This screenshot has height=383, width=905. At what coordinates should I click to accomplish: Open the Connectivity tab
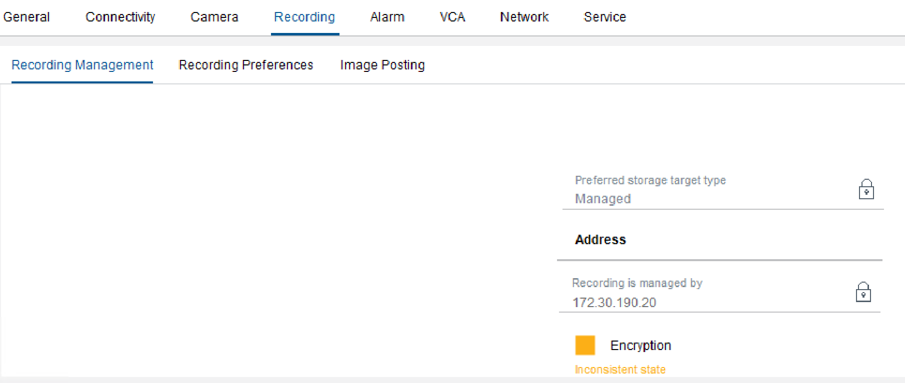point(120,17)
